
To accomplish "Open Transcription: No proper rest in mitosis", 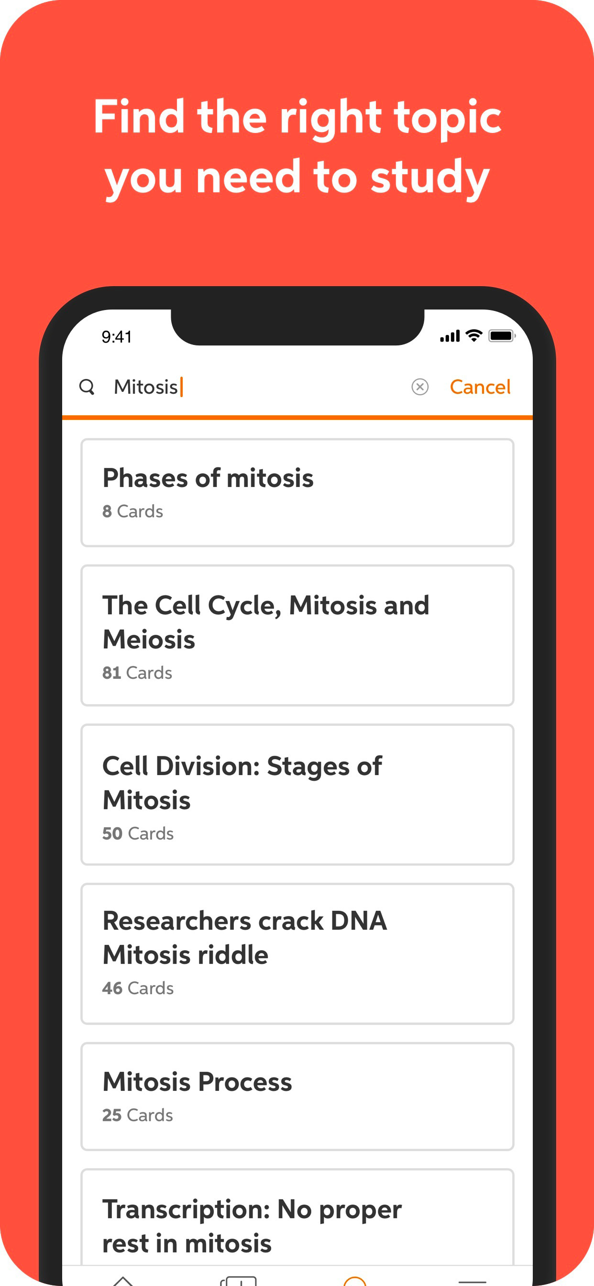I will click(x=297, y=1225).
